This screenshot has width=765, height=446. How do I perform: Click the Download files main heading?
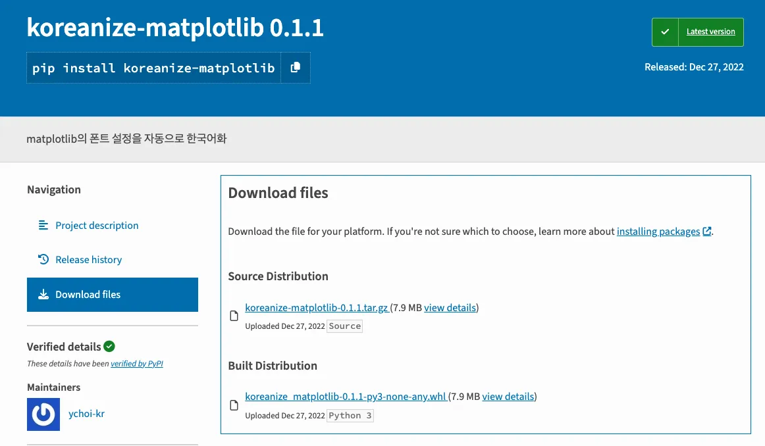(x=278, y=193)
